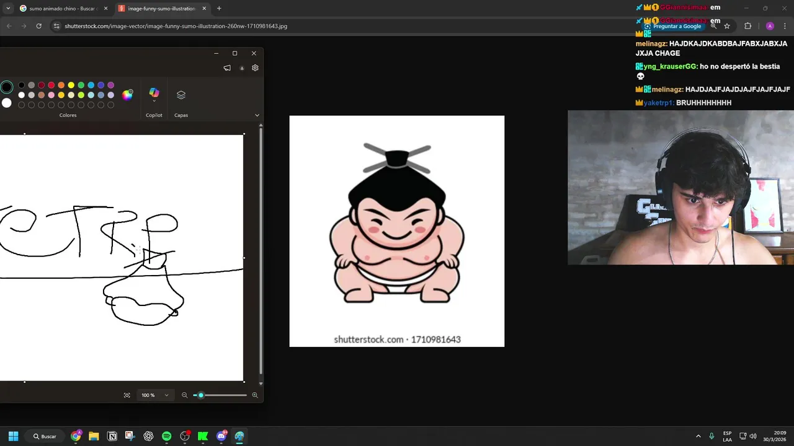View site information icon in address bar
Image resolution: width=794 pixels, height=446 pixels.
(x=56, y=26)
